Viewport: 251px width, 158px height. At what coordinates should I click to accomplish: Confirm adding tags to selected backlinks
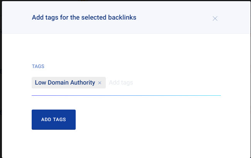point(53,120)
